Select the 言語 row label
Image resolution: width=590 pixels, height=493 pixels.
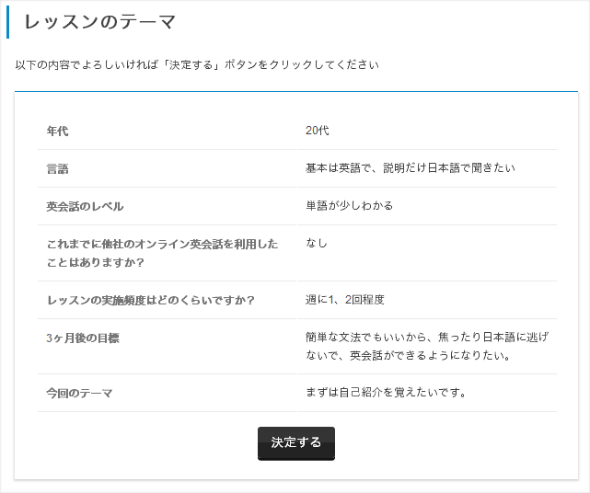(57, 169)
